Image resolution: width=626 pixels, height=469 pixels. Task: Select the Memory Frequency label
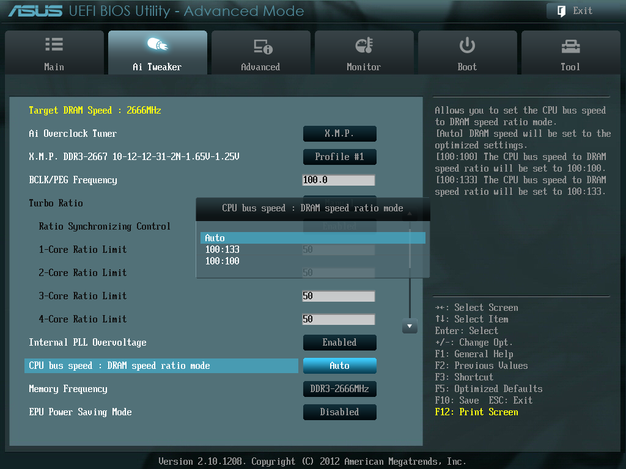(x=68, y=389)
